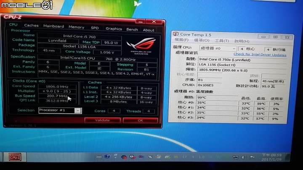
Task: Open the 選項(O) menu in Core Temp
Action: coord(201,40)
